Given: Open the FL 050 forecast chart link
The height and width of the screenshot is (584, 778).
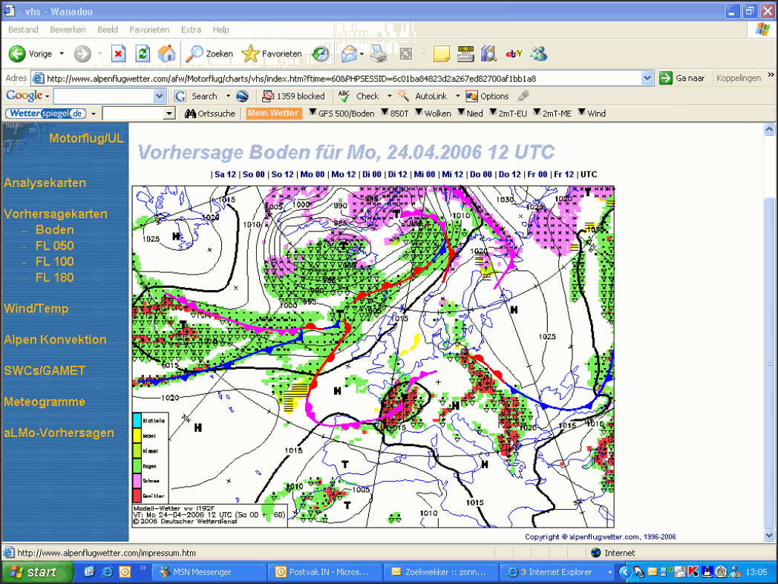Looking at the screenshot, I should click(55, 246).
